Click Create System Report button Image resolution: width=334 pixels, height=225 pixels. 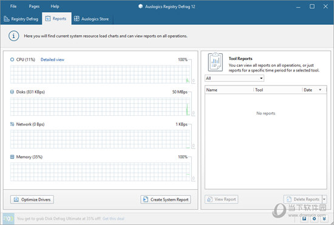(x=166, y=200)
